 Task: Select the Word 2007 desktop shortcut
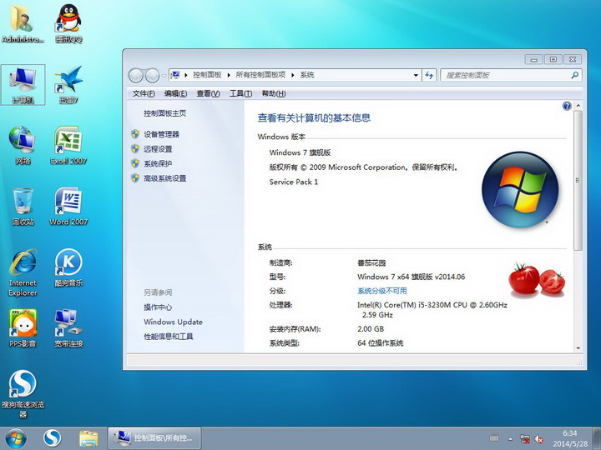68,203
